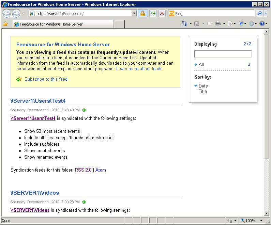Viewport: 271px width, 225px height.
Task: Open the Atom feed link
Action: (101, 170)
